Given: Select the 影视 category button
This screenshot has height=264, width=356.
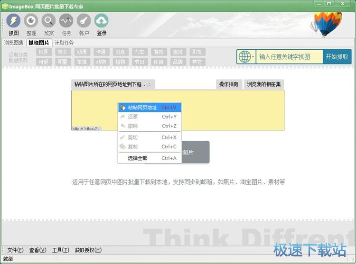Looking at the screenshot, I should 197,52.
